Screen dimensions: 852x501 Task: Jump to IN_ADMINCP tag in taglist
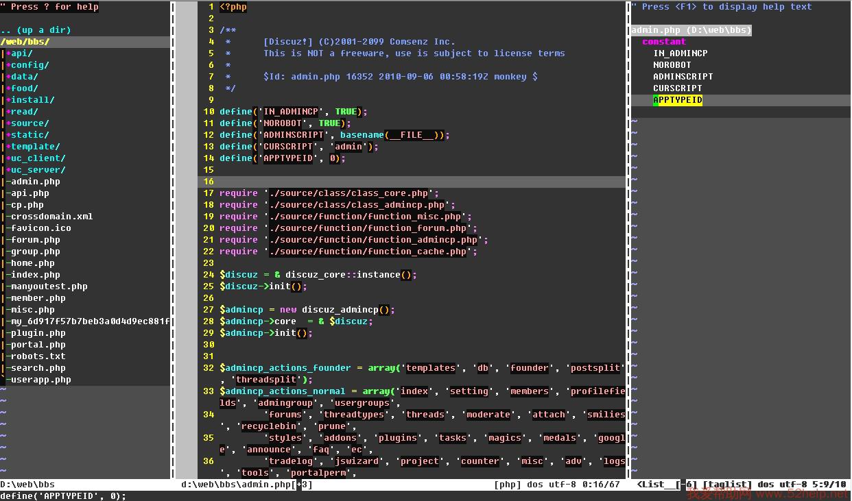[x=680, y=53]
